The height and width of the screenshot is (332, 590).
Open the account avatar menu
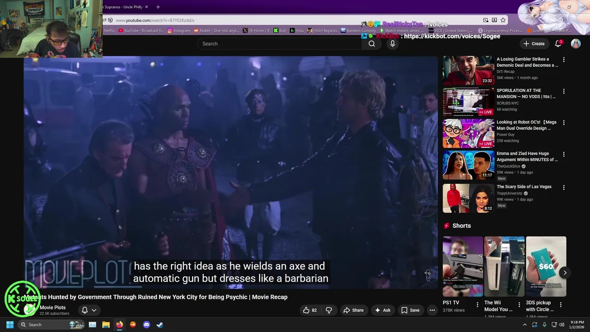(576, 44)
